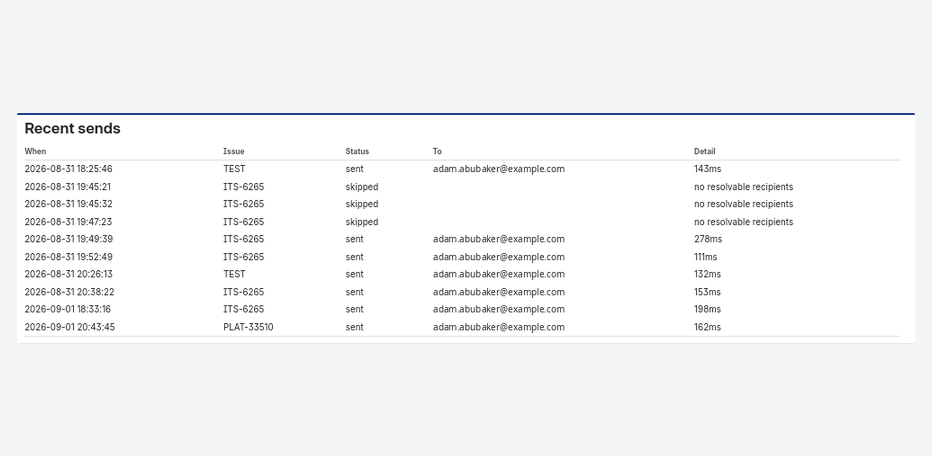Select the To column header
Viewport: 932px width, 456px height.
(x=437, y=151)
